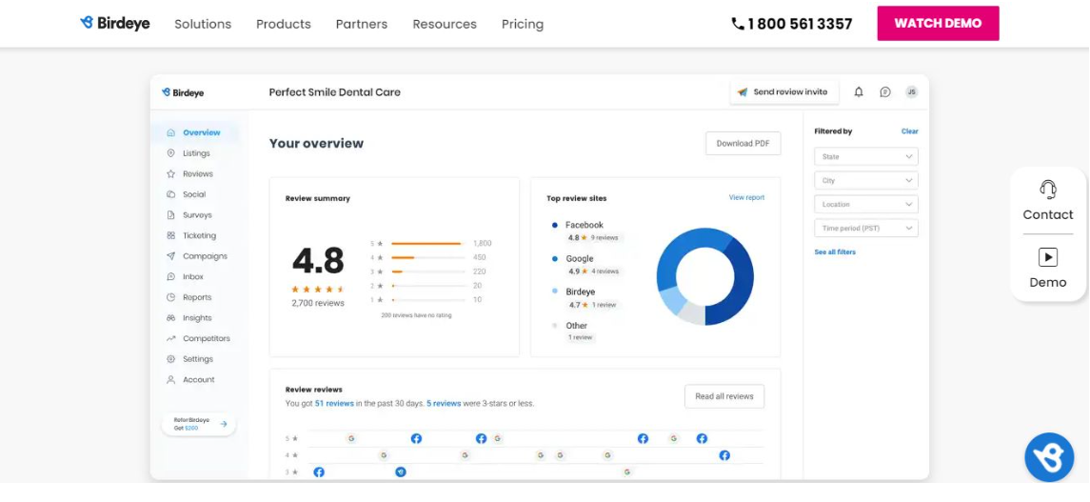Screen dimensions: 1090x502
Task: Open Competitors from the sidebar
Action: 207,338
